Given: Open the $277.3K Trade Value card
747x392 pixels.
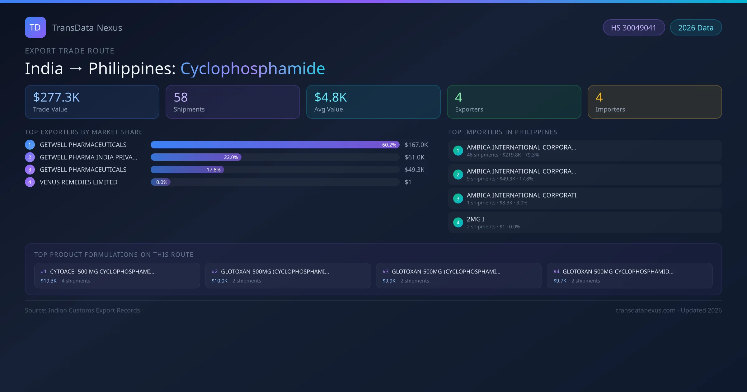Looking at the screenshot, I should (x=92, y=102).
